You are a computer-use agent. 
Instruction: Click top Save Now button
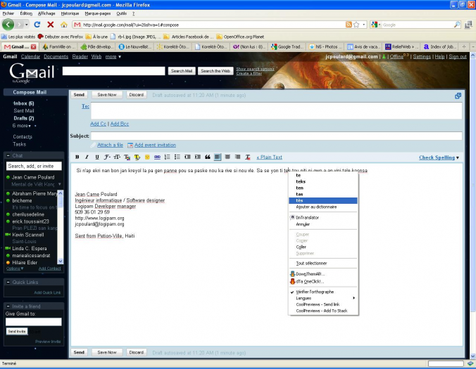[107, 95]
